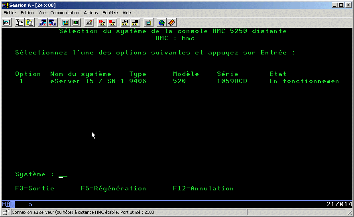Click the Etat column header
The image size is (354, 217).
(278, 74)
